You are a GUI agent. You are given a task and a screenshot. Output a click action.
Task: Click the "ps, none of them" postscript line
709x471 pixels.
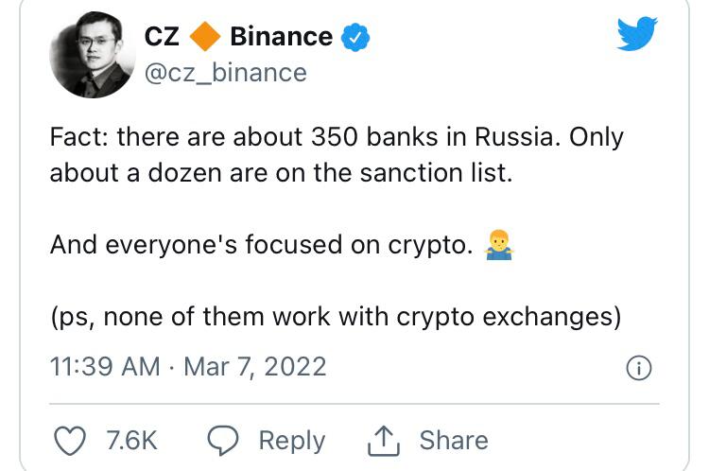pyautogui.click(x=335, y=316)
